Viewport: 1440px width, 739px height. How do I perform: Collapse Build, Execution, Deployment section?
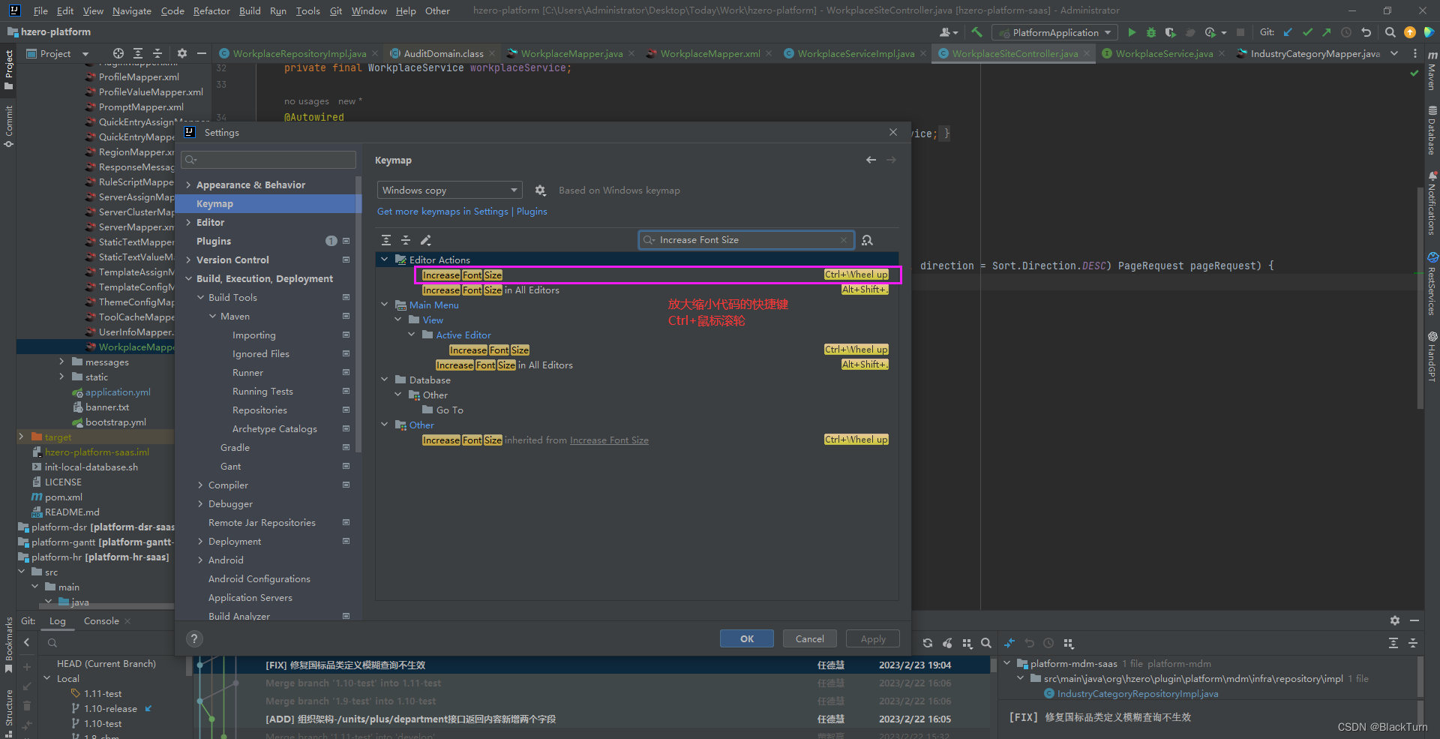[188, 279]
